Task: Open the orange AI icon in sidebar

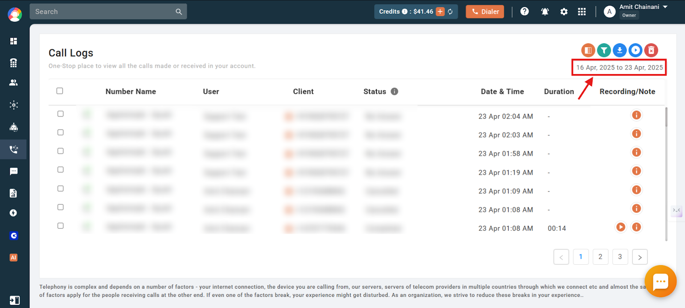Action: tap(14, 257)
